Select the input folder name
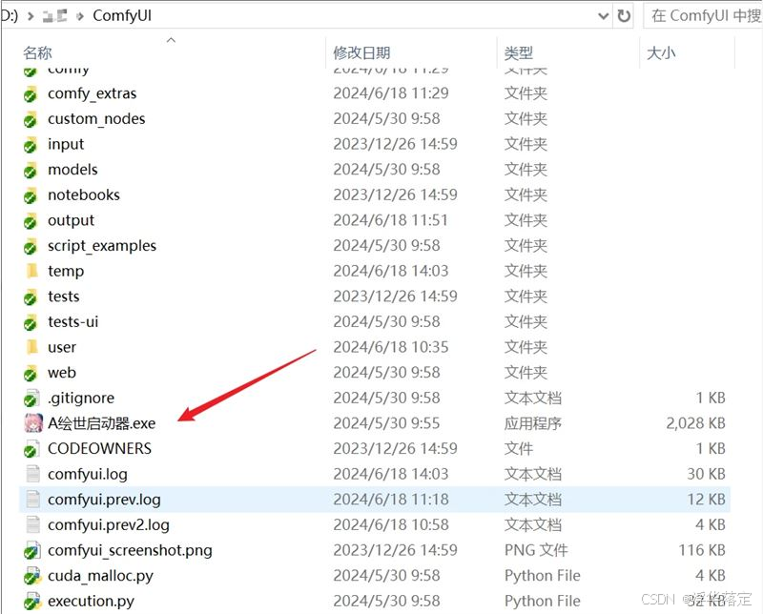Viewport: 763px width, 614px height. click(x=66, y=145)
